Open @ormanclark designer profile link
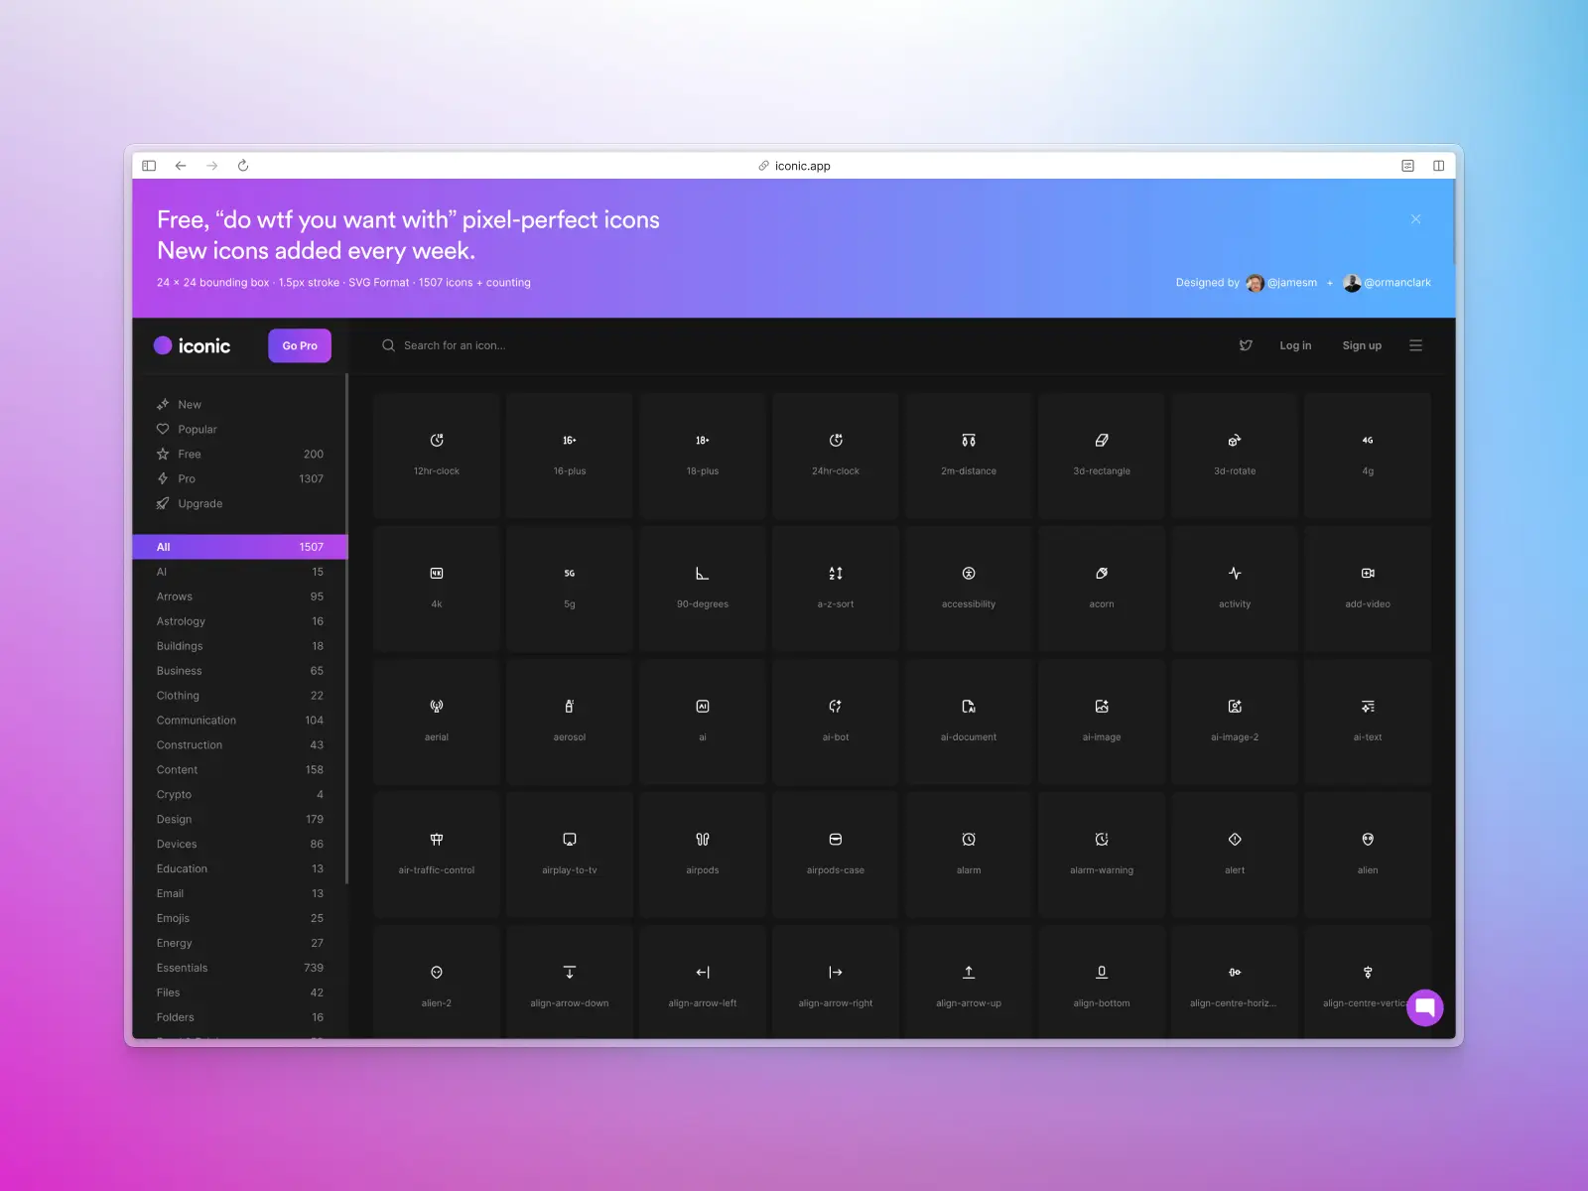Viewport: 1588px width, 1191px height. [x=1388, y=283]
